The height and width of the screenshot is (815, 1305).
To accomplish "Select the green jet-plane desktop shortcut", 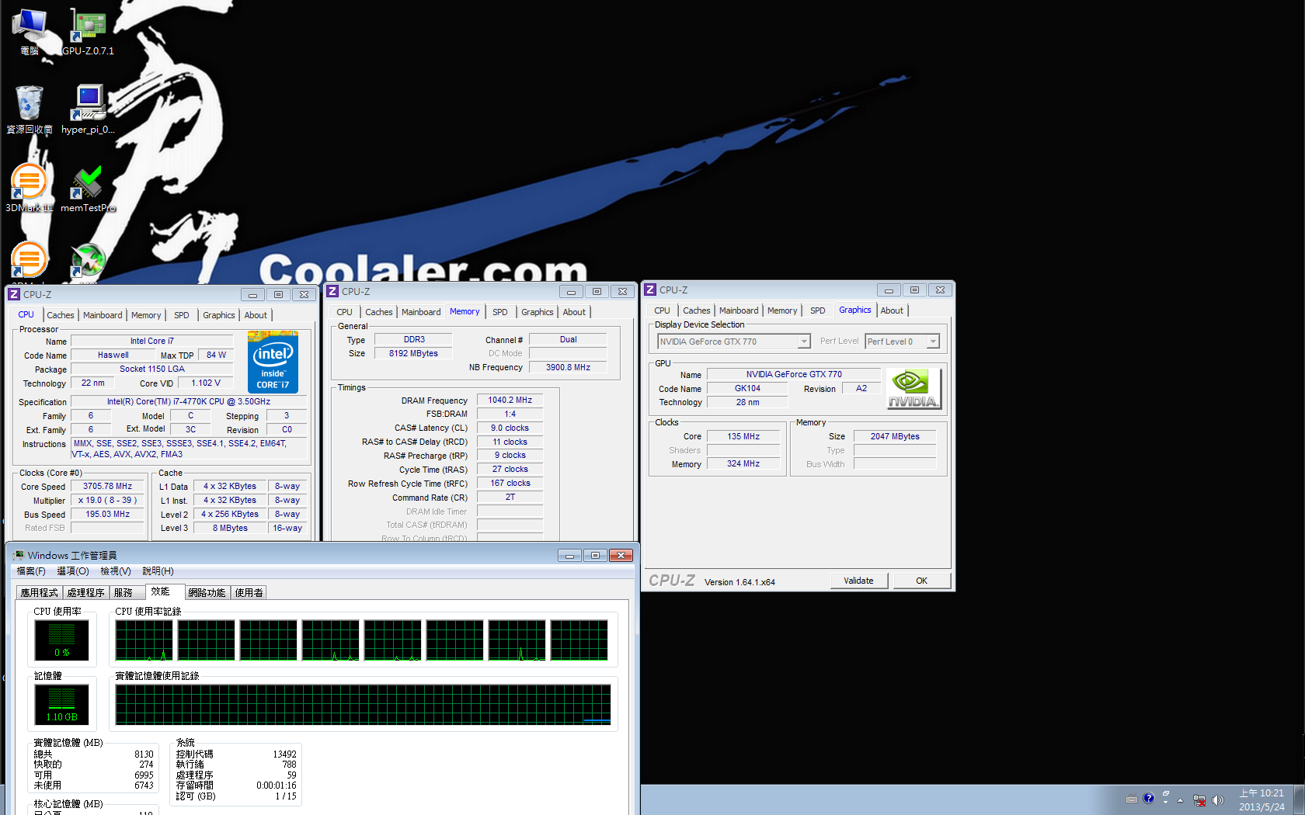I will coord(88,260).
